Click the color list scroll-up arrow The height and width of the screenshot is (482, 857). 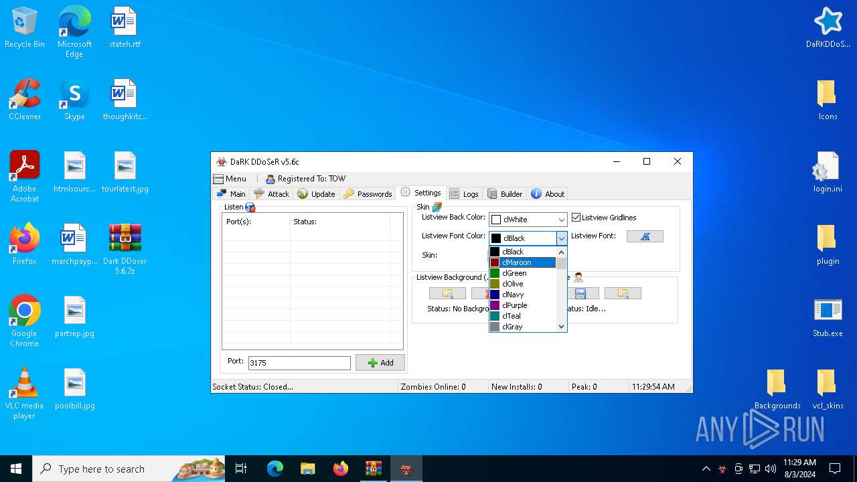pos(561,252)
